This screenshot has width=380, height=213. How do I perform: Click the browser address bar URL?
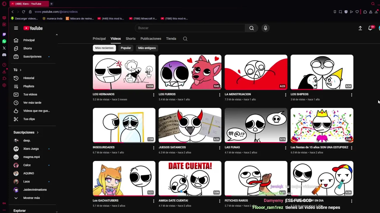tap(56, 12)
